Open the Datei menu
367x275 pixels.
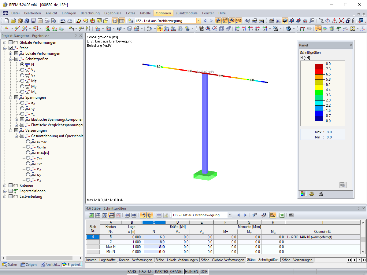[15, 13]
